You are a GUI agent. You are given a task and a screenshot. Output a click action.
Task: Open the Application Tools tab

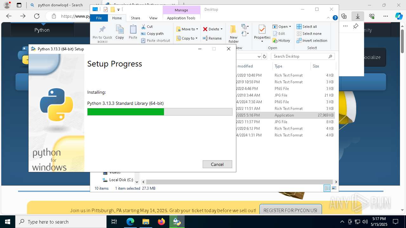pos(181,18)
